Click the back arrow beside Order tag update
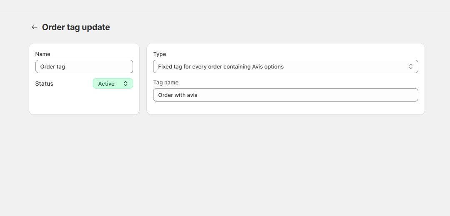The image size is (450, 216). [x=35, y=27]
